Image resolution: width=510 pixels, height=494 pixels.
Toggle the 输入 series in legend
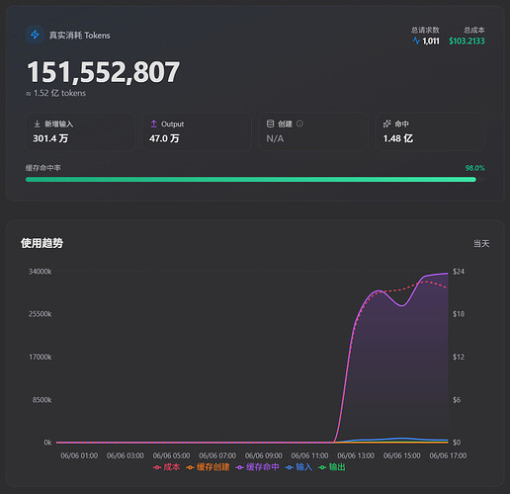[x=298, y=467]
